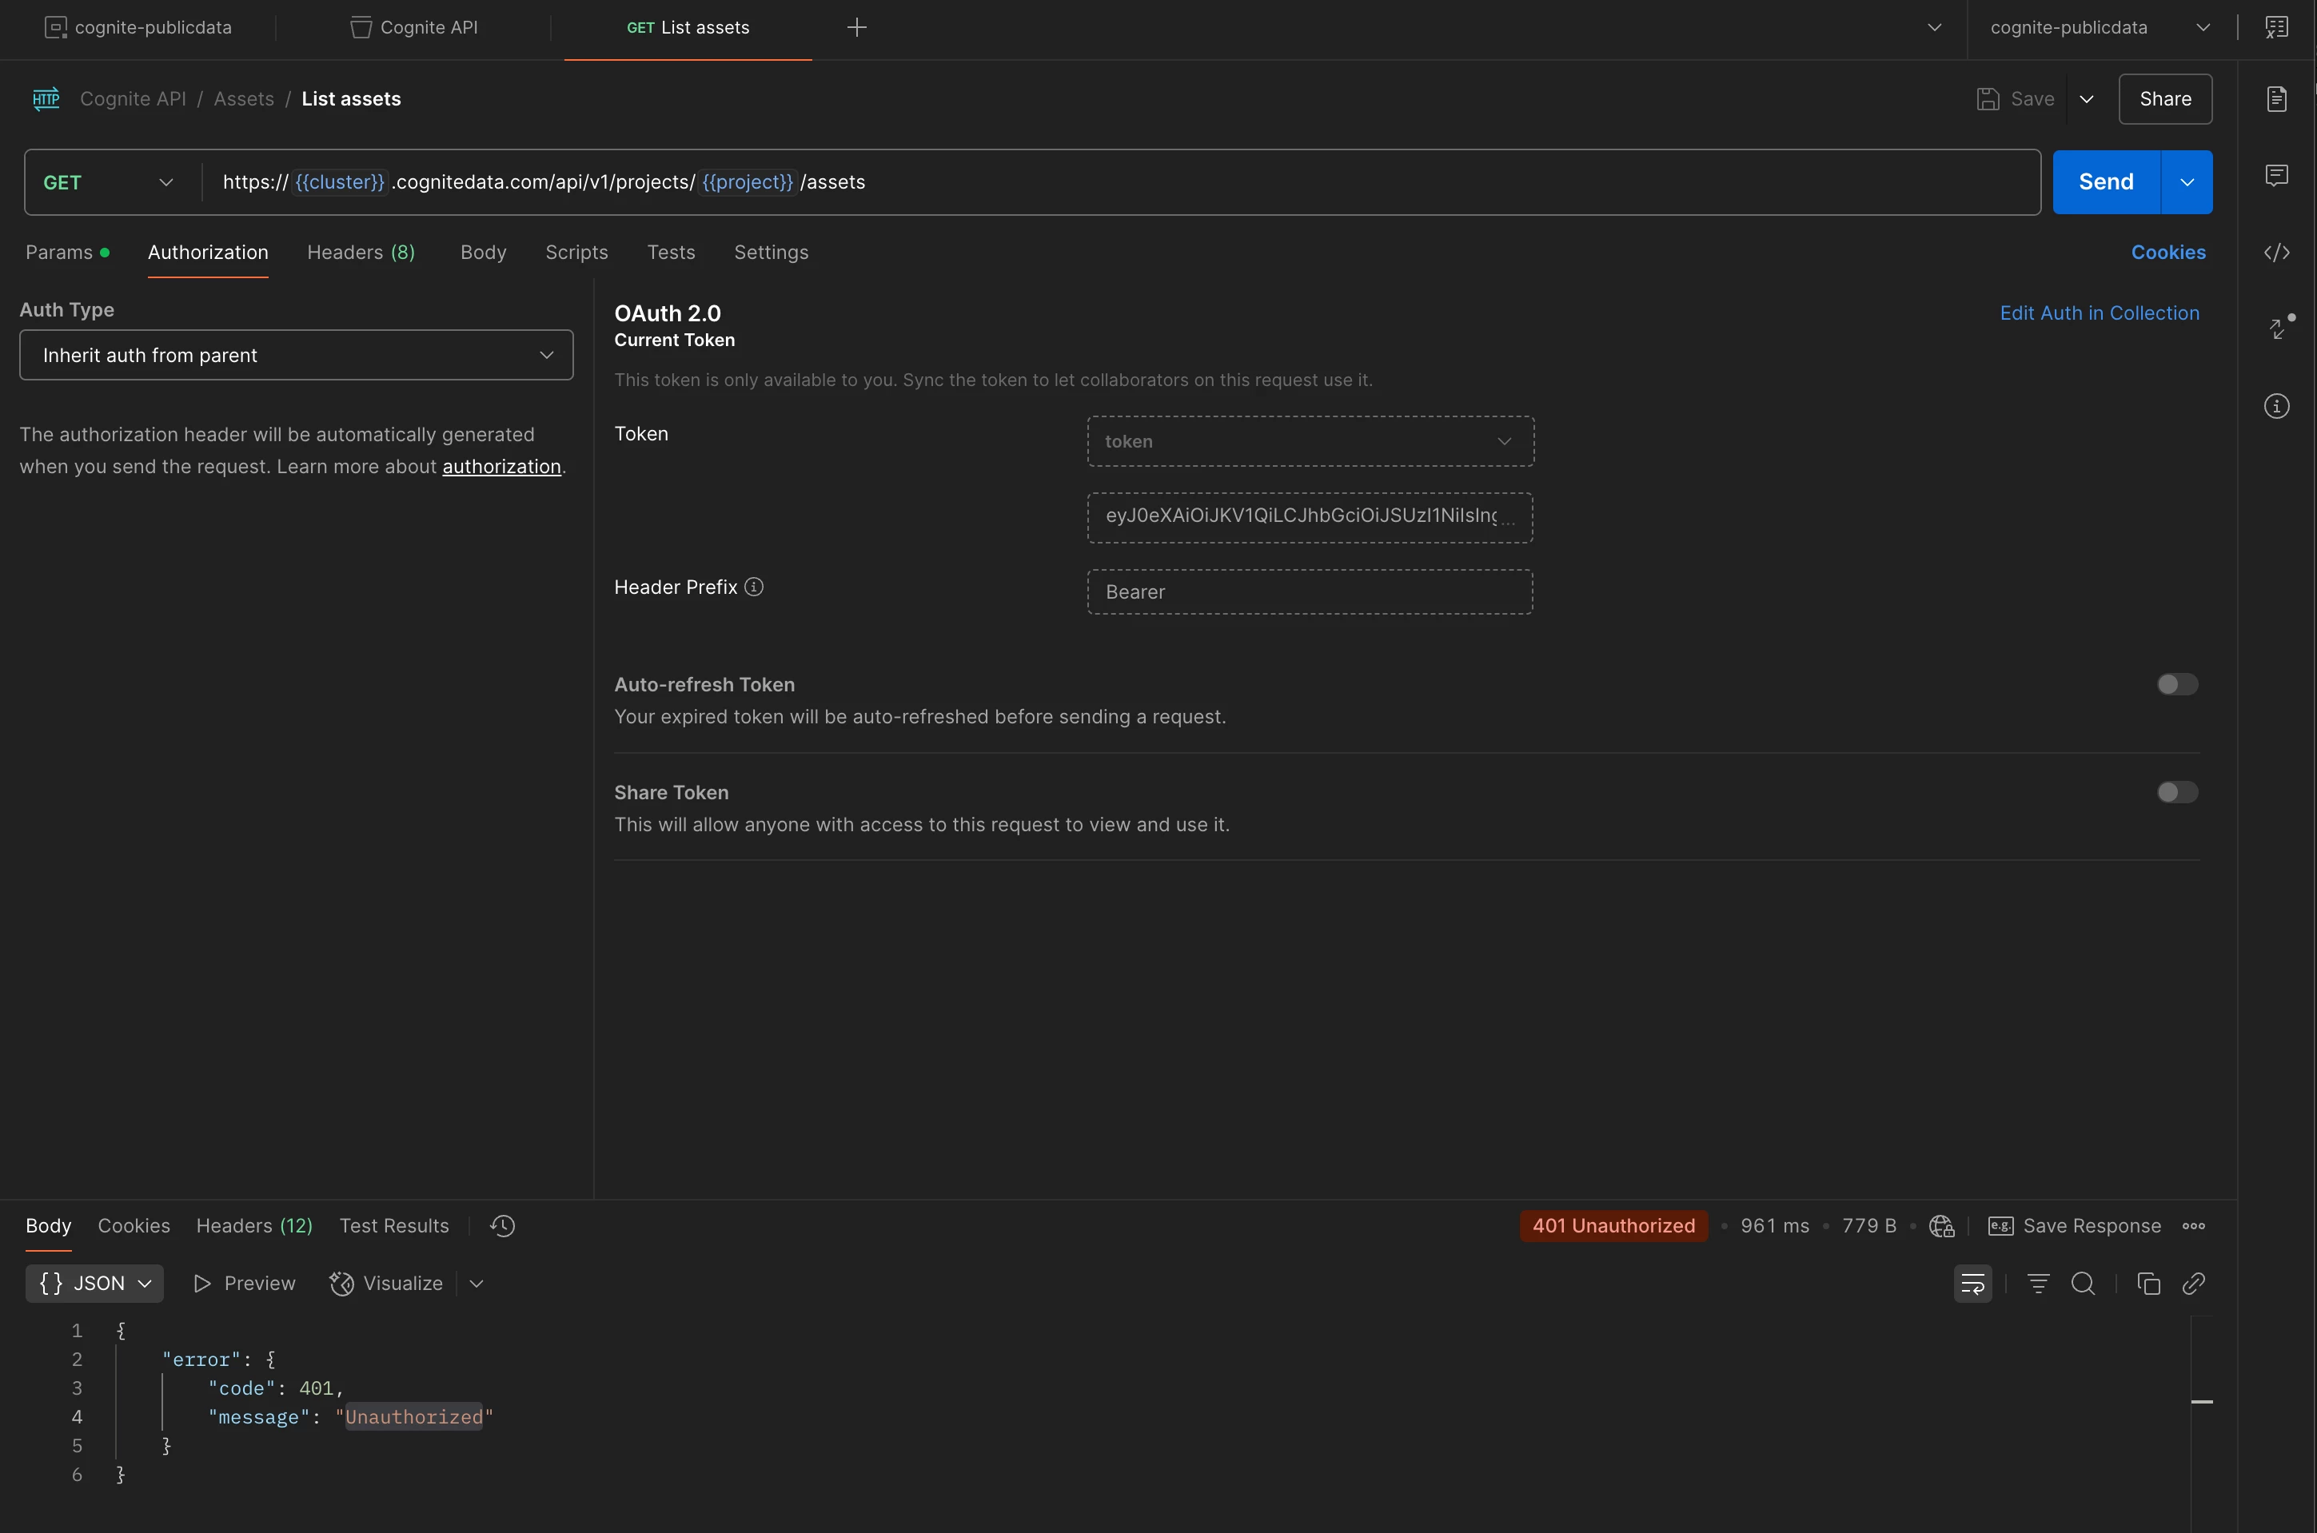Screen dimensions: 2317x1533
Task: Open the Test Results response tab
Action: click(x=394, y=1226)
